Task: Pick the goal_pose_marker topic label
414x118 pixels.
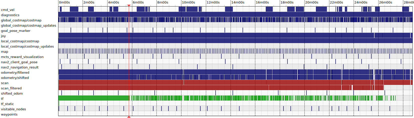Action: pyautogui.click(x=16, y=31)
